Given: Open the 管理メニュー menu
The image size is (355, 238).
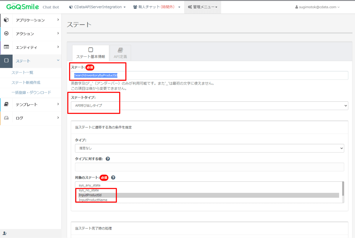Looking at the screenshot, I should coord(203,7).
